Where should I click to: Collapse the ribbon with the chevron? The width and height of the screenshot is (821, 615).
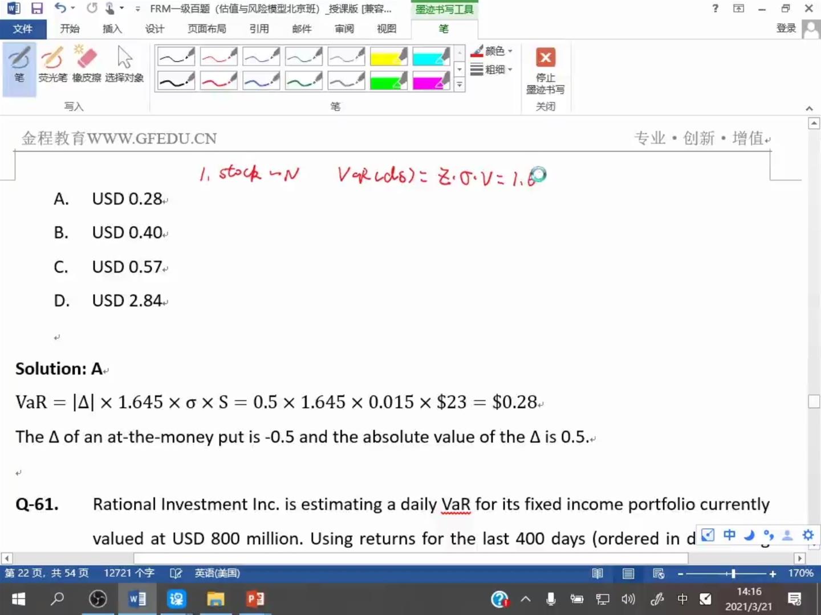[809, 108]
